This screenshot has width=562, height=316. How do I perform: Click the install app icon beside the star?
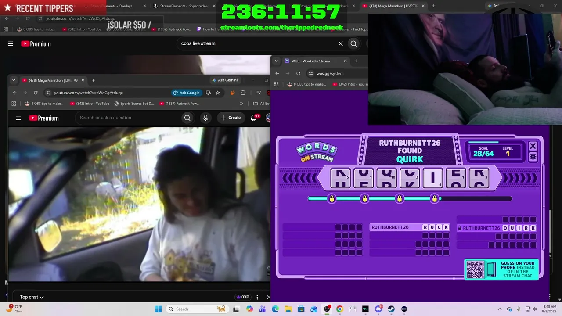(x=208, y=93)
